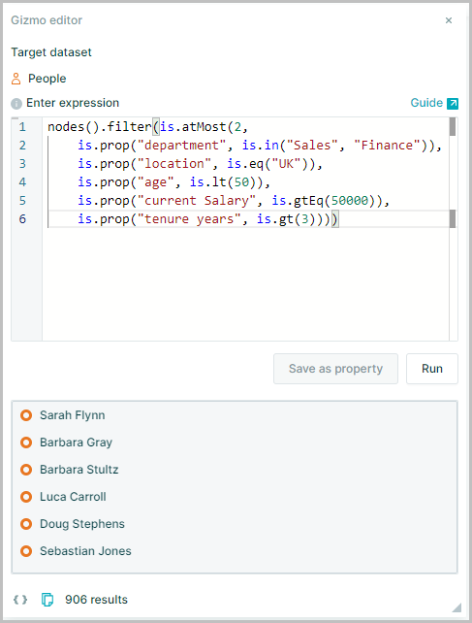Copy results with the clipboard icon
The height and width of the screenshot is (623, 472).
click(x=47, y=600)
